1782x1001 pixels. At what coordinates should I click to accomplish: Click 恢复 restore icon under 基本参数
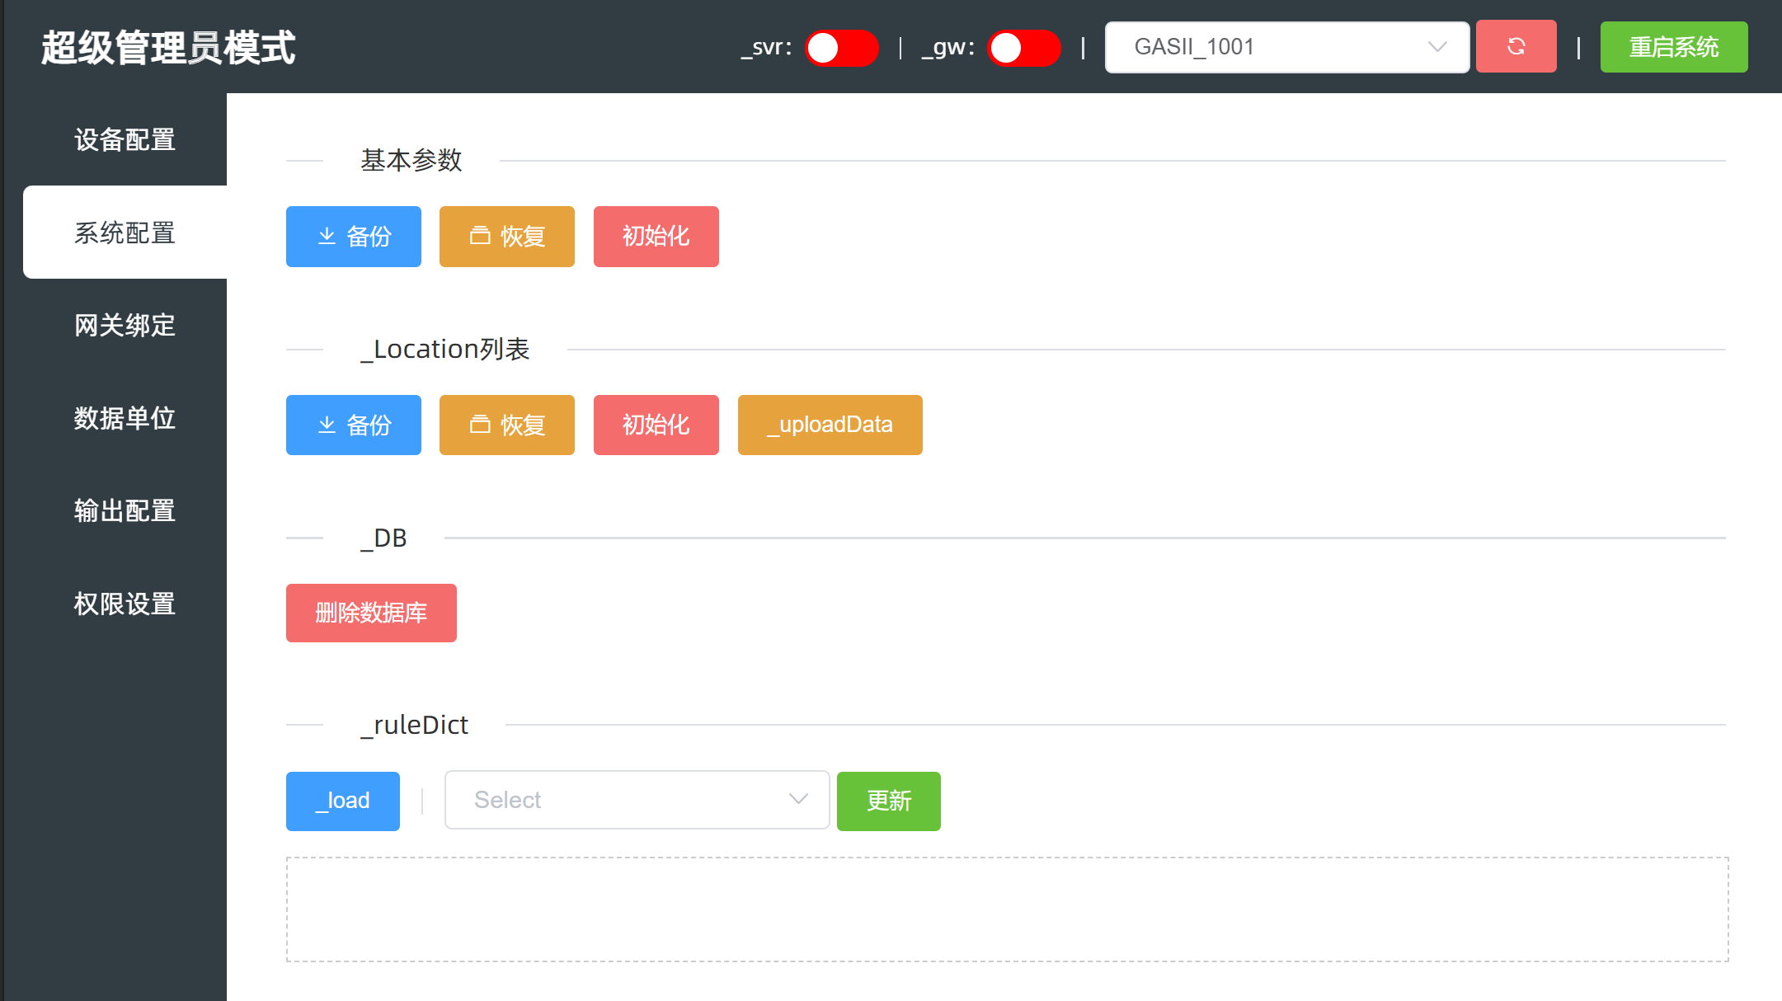click(480, 237)
